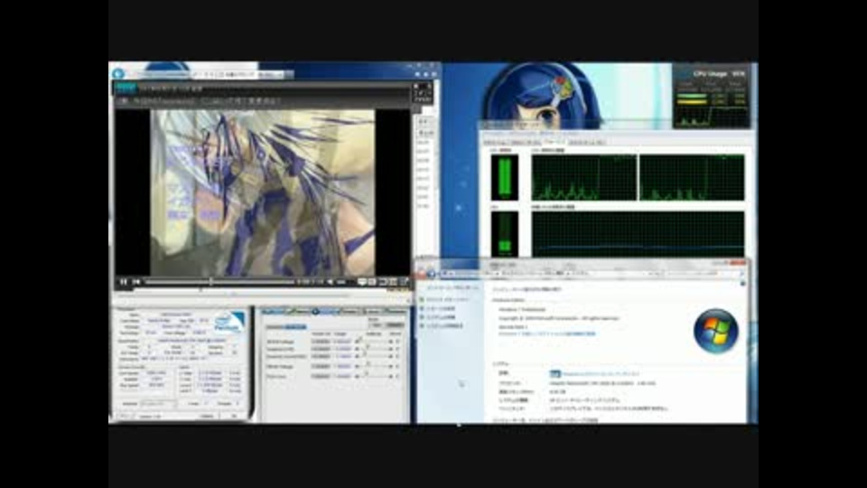This screenshot has width=867, height=488.
Task: Open Advanced system settings link in left pane
Action: coord(444,326)
